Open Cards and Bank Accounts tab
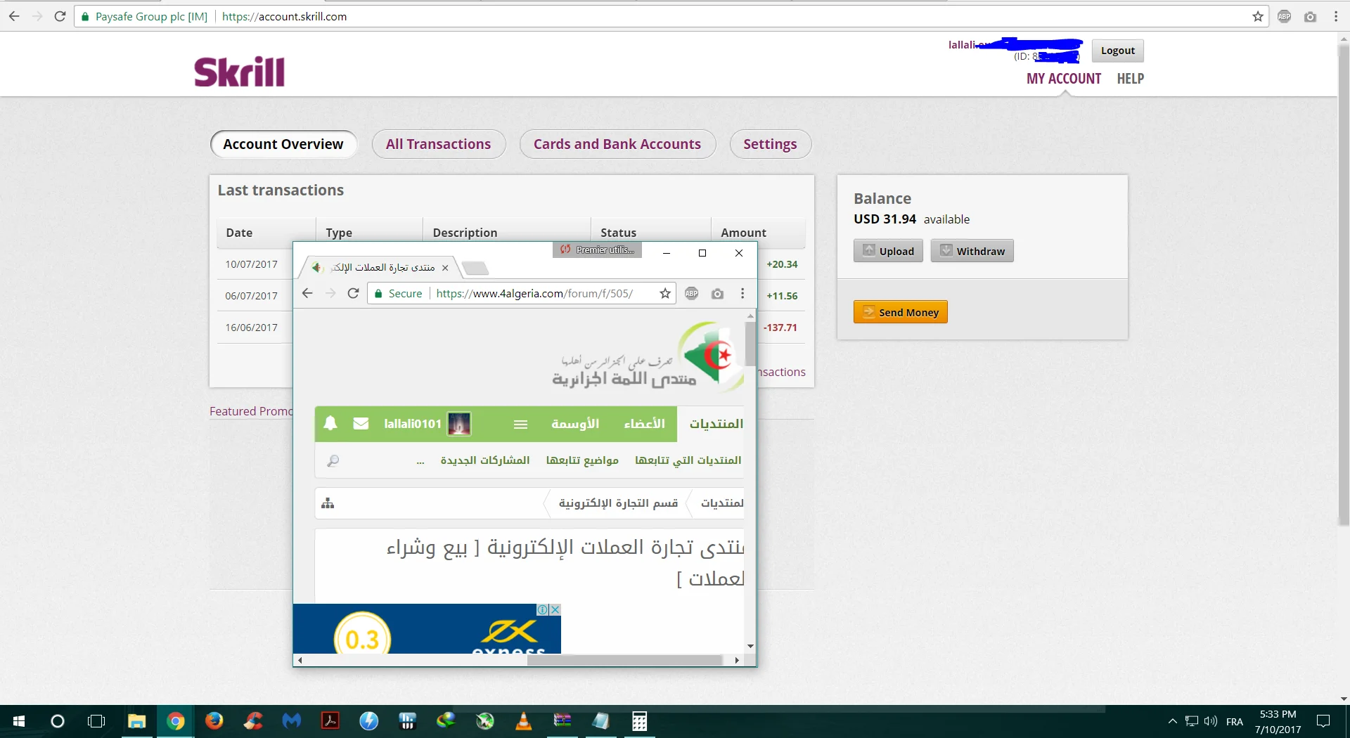The width and height of the screenshot is (1350, 738). click(617, 144)
